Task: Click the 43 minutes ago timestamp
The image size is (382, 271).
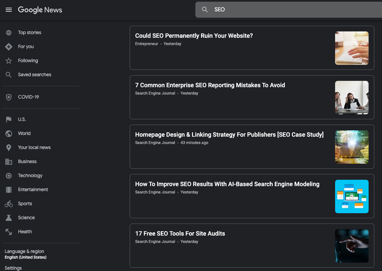Action: [x=194, y=143]
